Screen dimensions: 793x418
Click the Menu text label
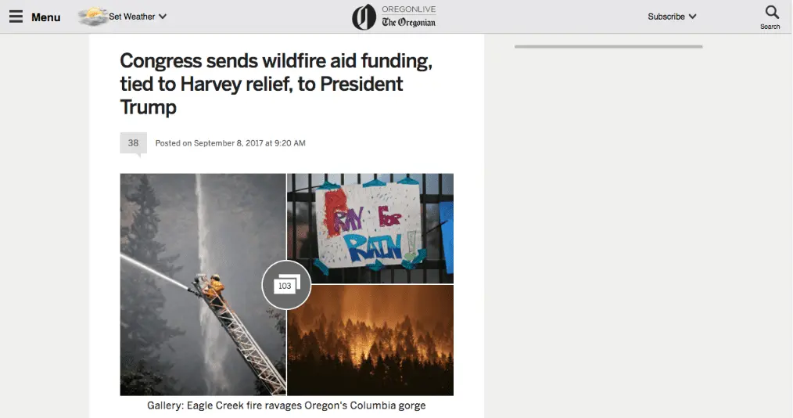(x=45, y=17)
